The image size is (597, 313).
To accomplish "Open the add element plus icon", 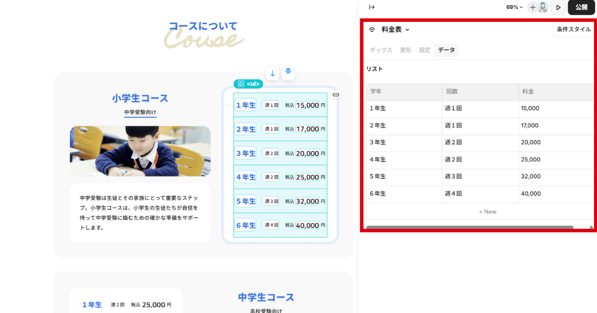I will coord(533,7).
